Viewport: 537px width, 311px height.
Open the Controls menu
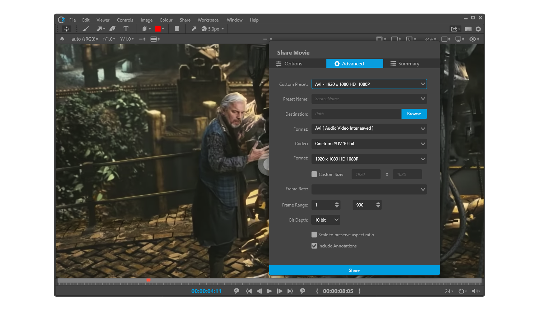[125, 20]
